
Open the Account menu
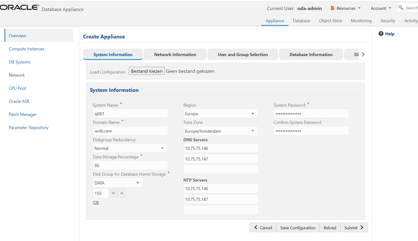point(380,8)
